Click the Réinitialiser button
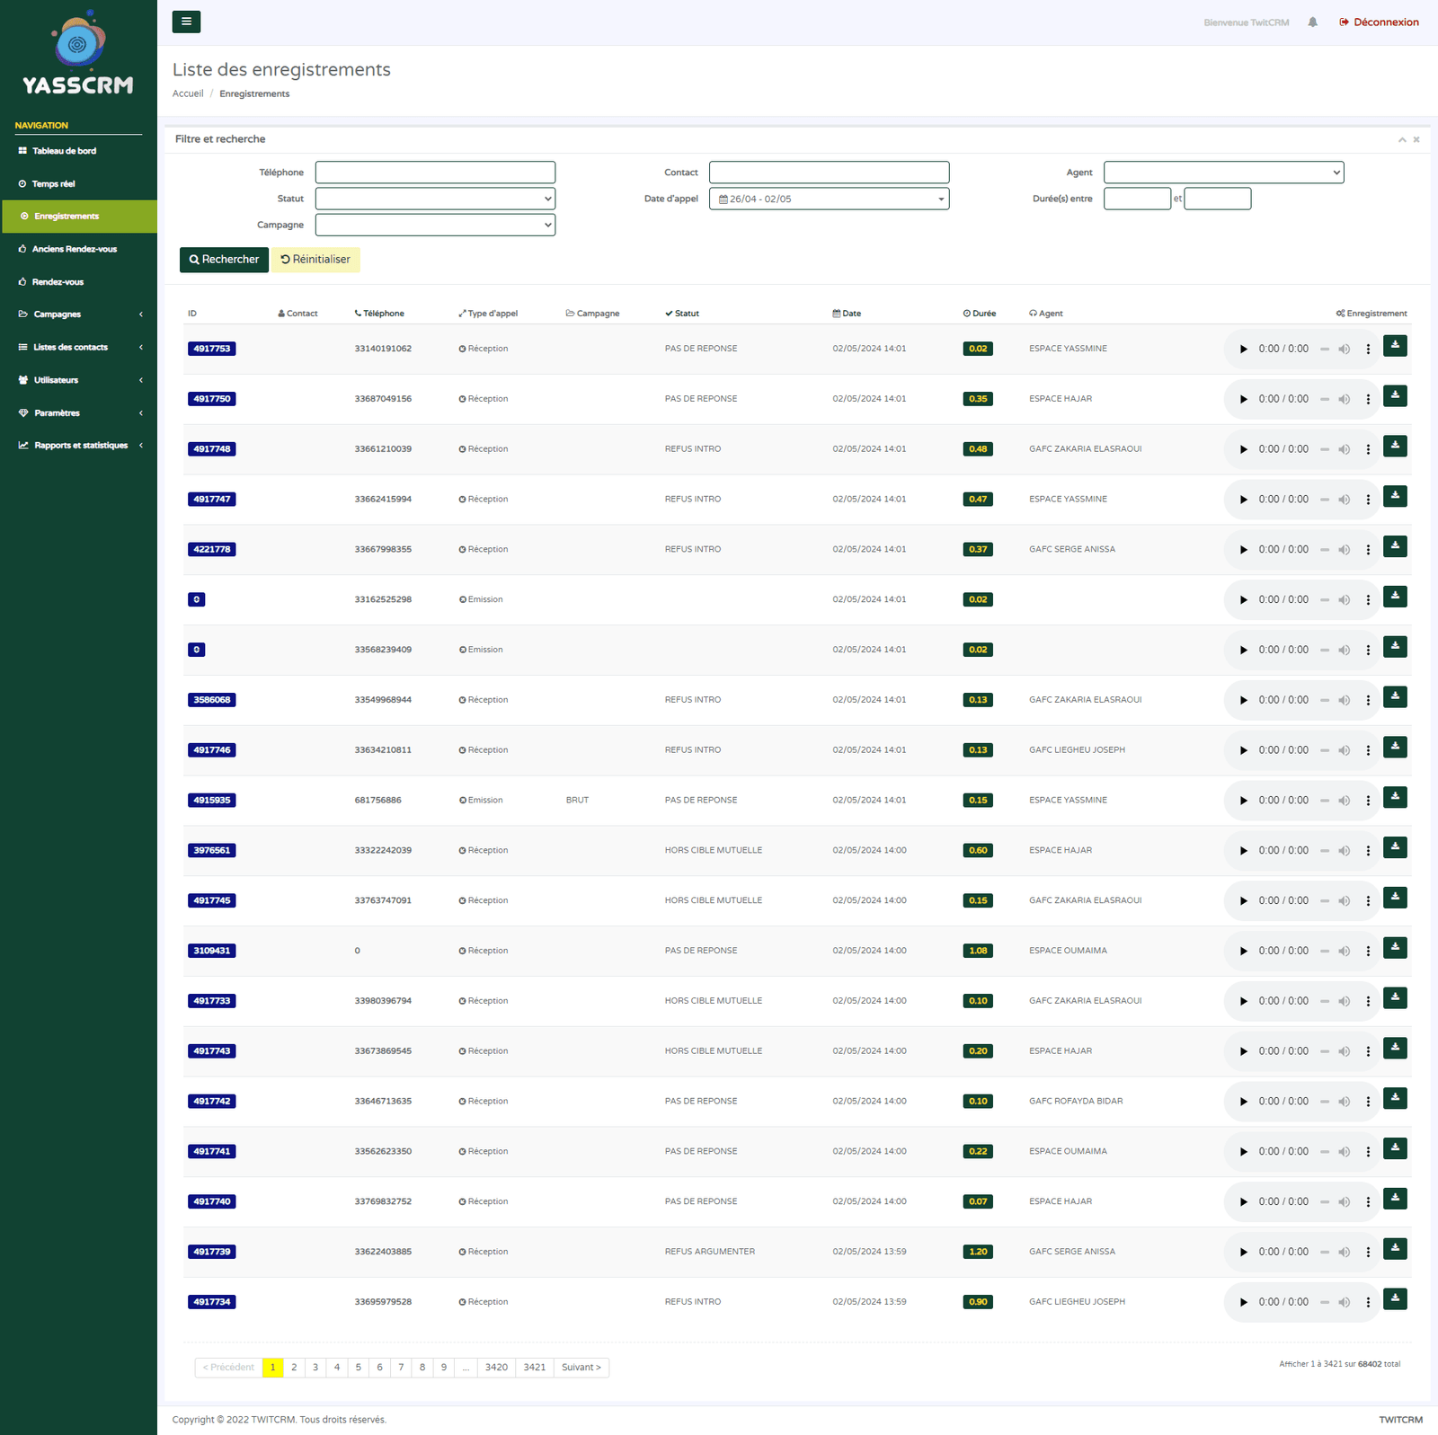The width and height of the screenshot is (1438, 1435). tap(315, 260)
